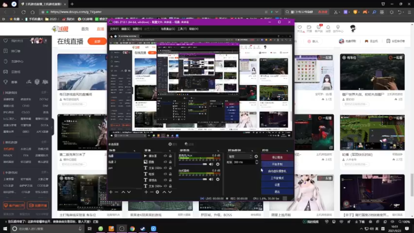Open the address bar dropdown arrow
Image resolution: width=414 pixels, height=233 pixels.
(277, 12)
